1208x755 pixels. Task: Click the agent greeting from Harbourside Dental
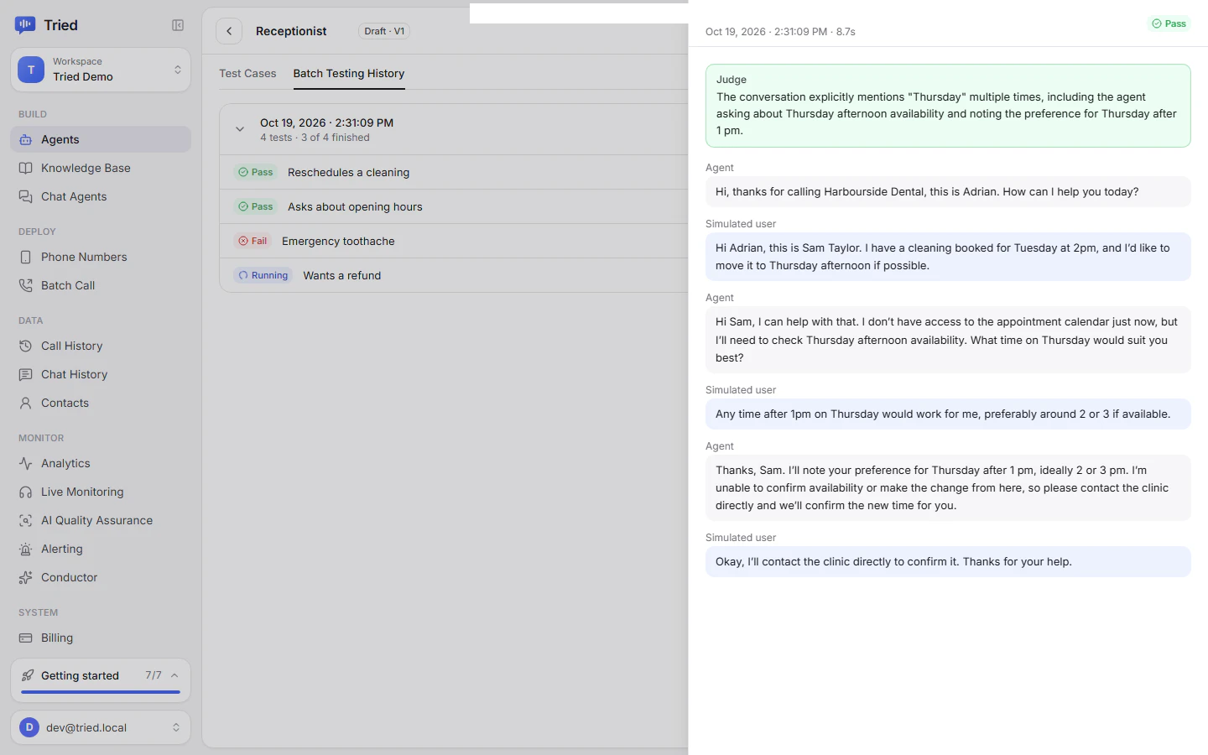tap(948, 191)
